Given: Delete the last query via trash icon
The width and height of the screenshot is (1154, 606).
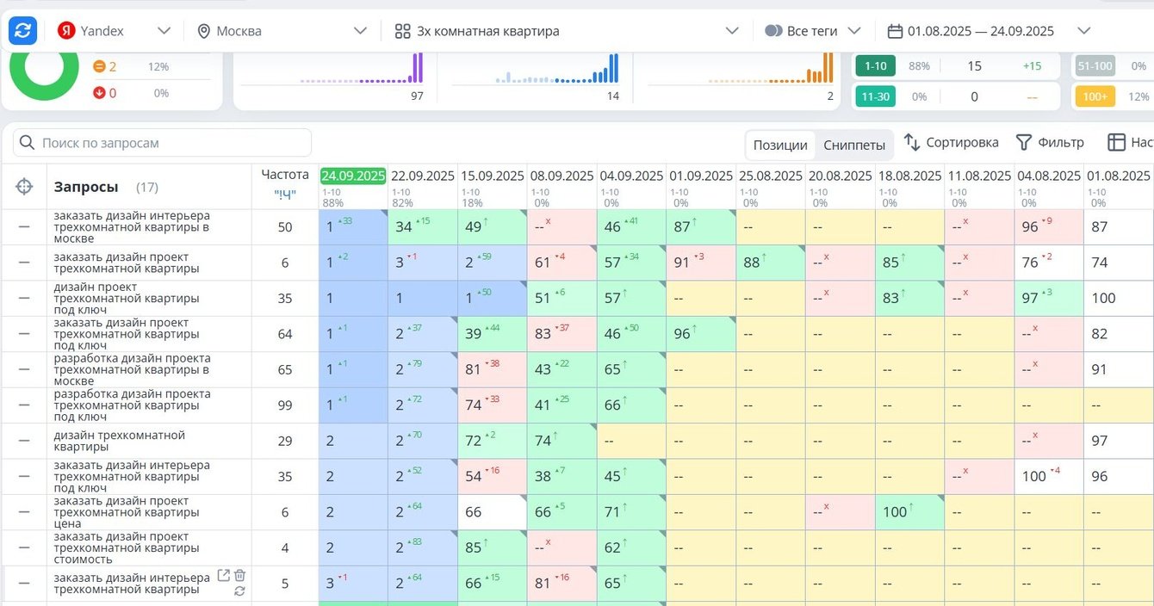Looking at the screenshot, I should coord(239,575).
